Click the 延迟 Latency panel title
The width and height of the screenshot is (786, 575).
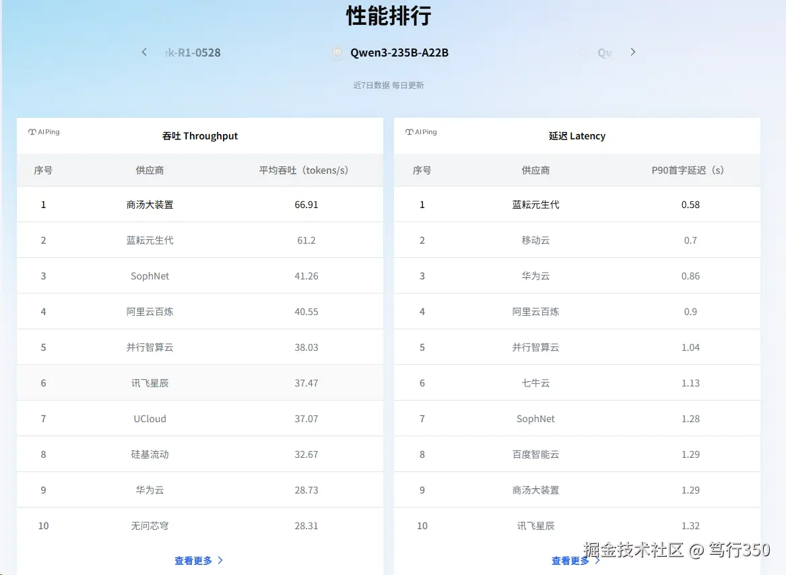click(x=577, y=136)
